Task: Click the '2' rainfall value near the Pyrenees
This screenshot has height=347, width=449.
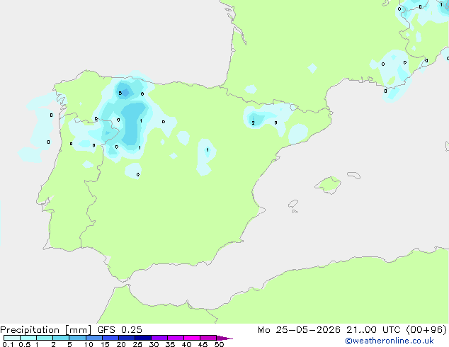Action: coord(253,123)
